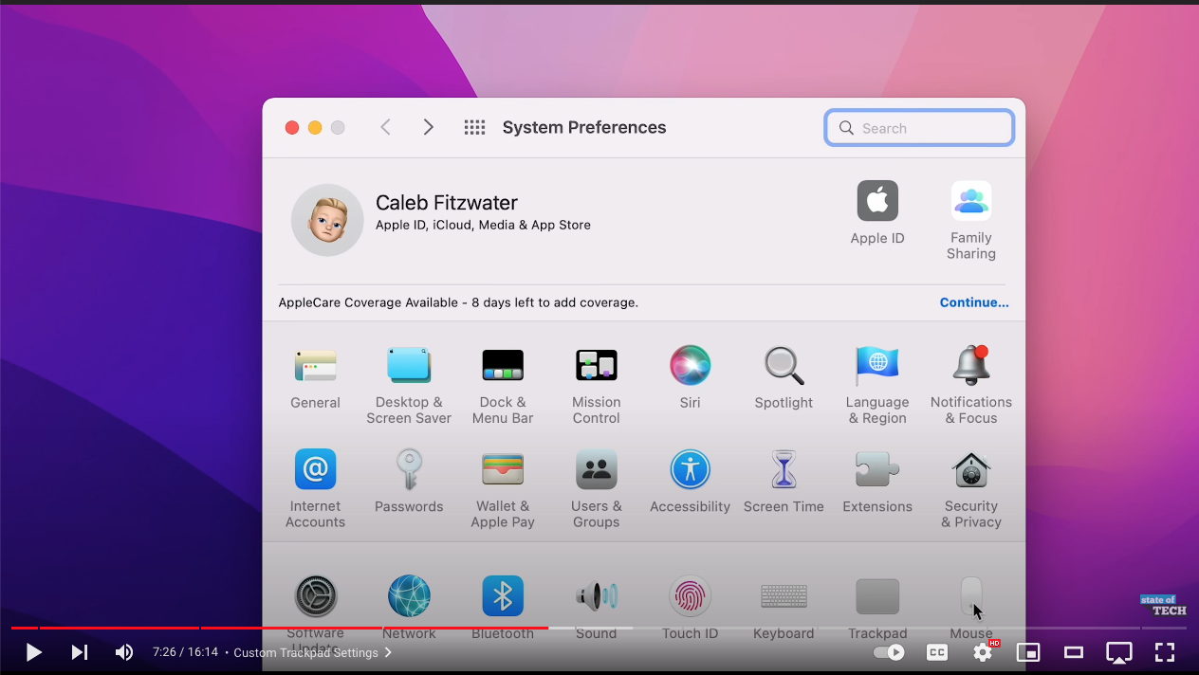The image size is (1199, 675).
Task: Open video quality settings gear
Action: [983, 652]
